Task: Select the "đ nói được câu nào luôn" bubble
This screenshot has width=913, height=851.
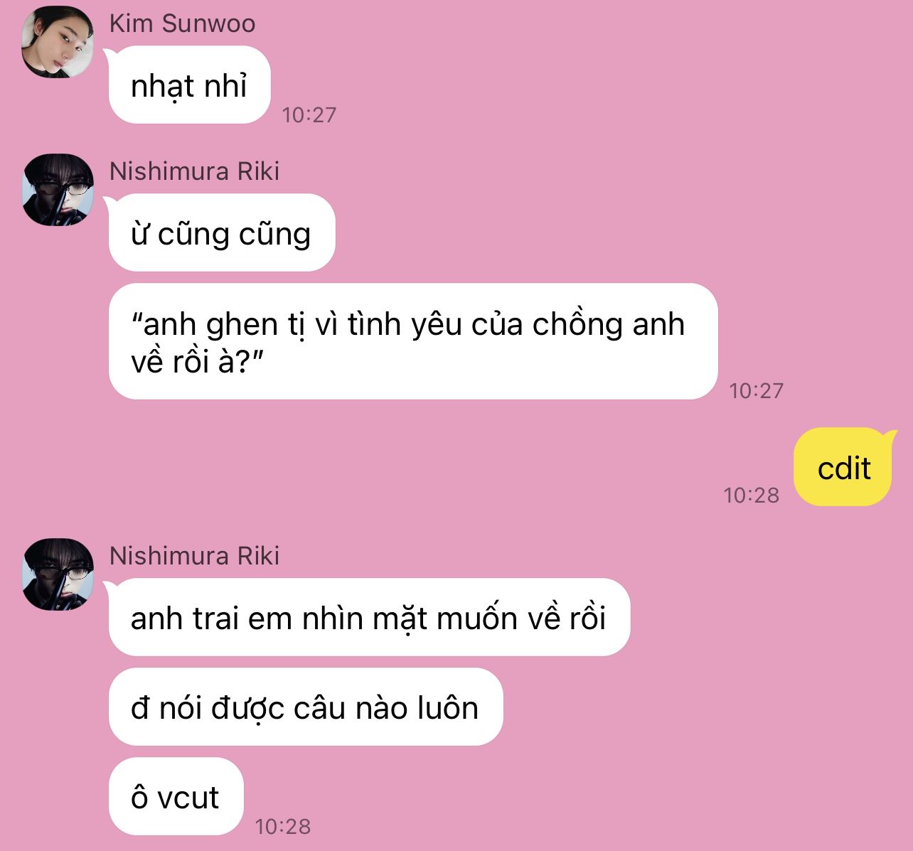Action: 306,707
